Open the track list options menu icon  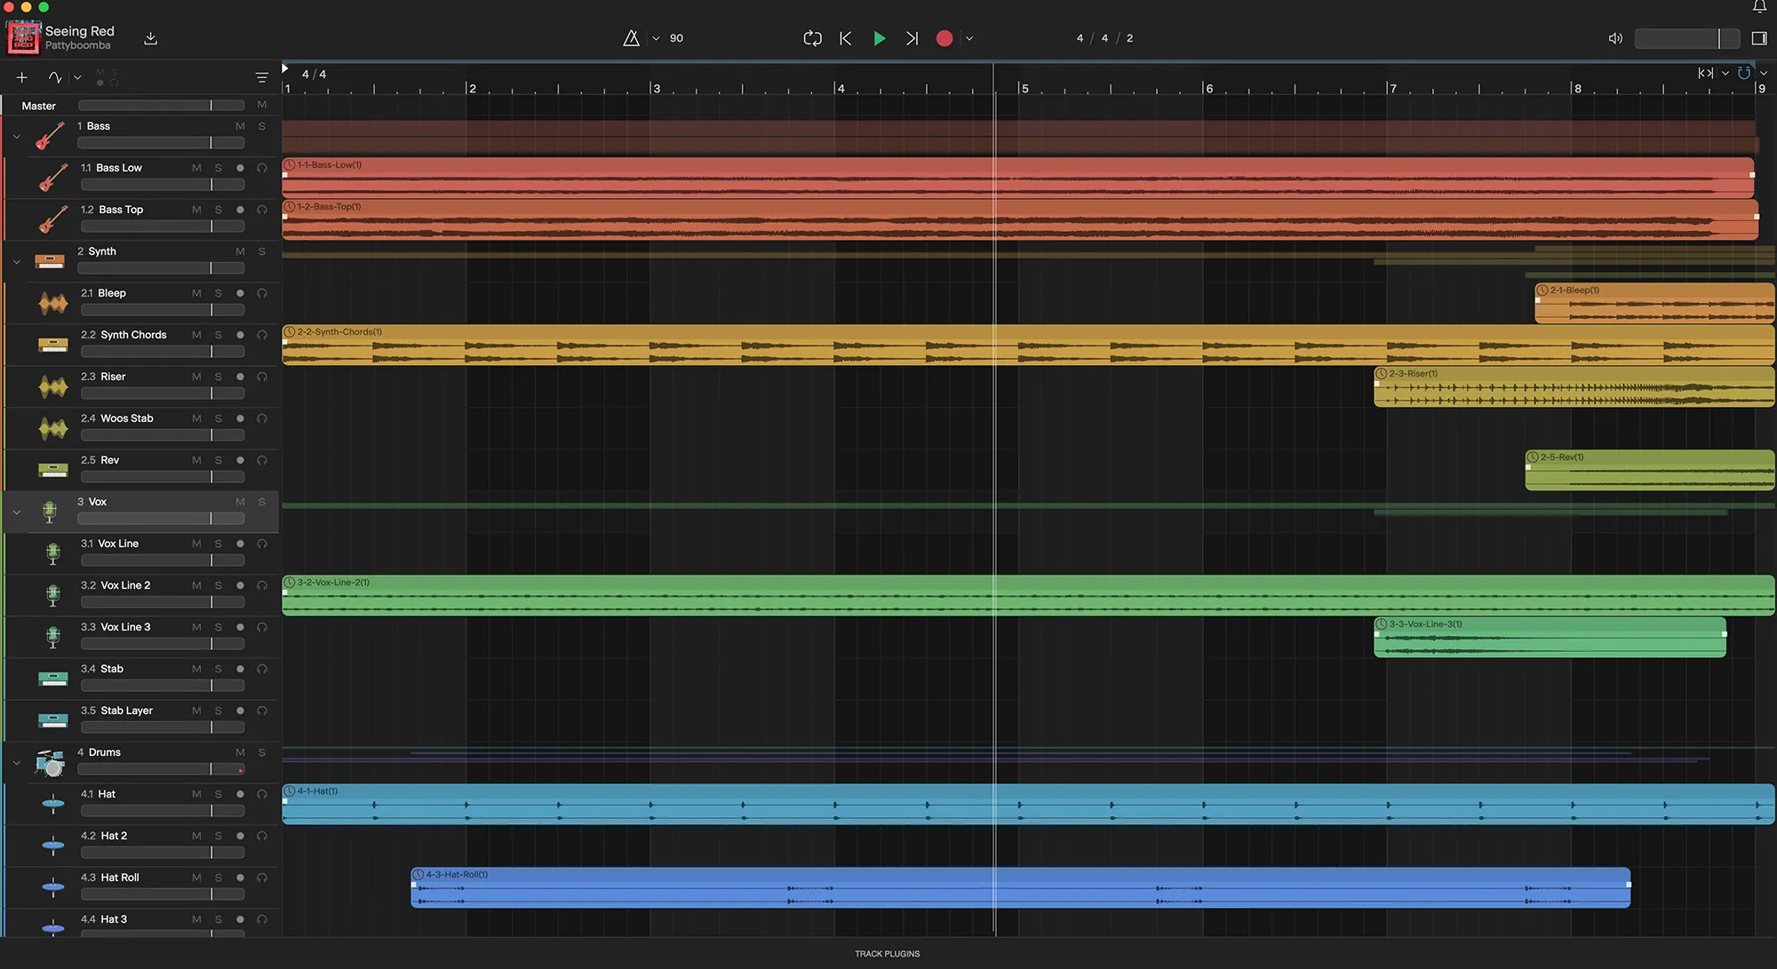point(261,77)
